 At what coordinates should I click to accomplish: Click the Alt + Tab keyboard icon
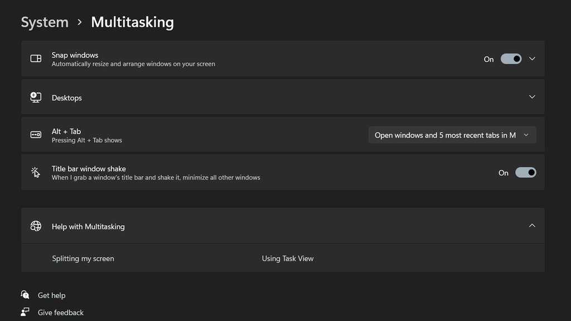click(36, 135)
